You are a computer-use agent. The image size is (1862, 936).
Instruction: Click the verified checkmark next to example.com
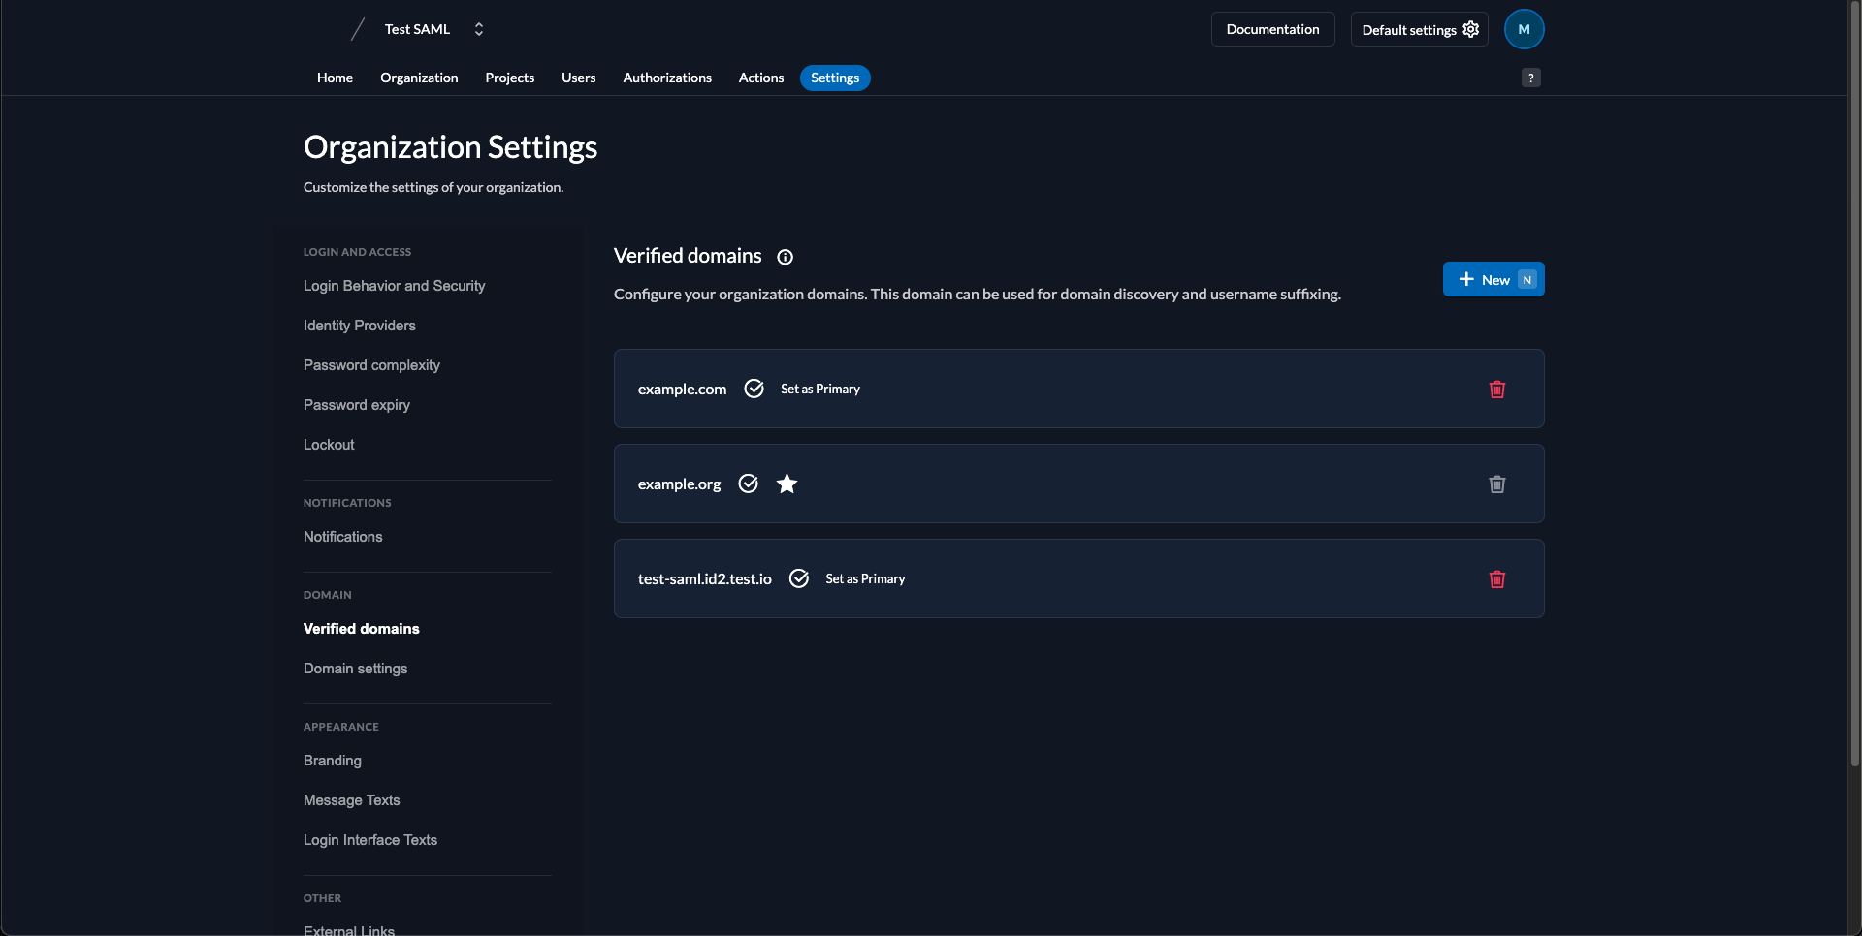pos(754,389)
